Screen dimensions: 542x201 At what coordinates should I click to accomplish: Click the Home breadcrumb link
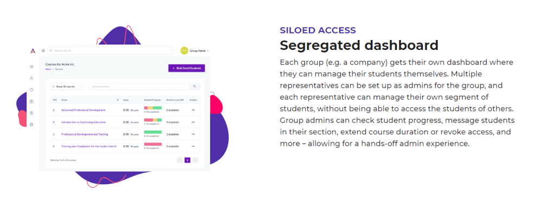[x=47, y=69]
